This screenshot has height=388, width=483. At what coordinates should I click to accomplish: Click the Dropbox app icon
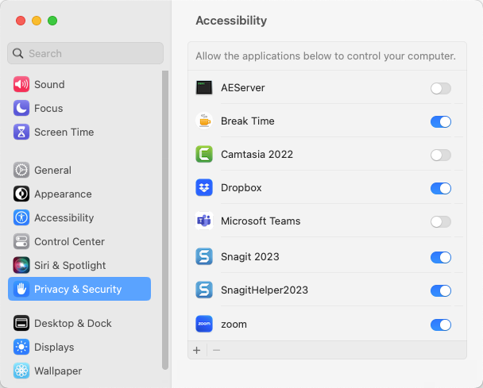(204, 187)
